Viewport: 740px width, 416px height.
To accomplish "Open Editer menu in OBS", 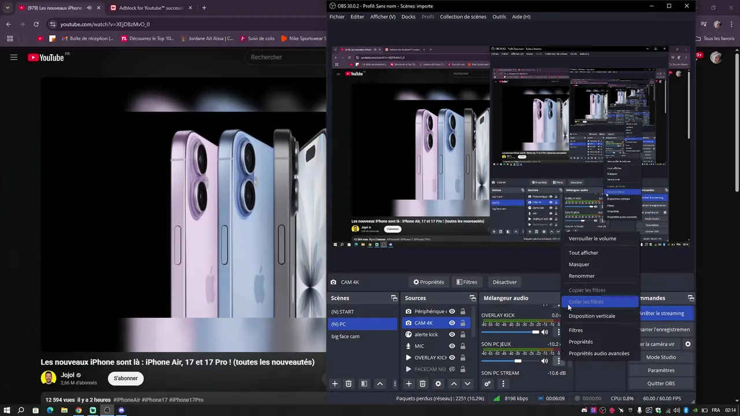I will [357, 17].
